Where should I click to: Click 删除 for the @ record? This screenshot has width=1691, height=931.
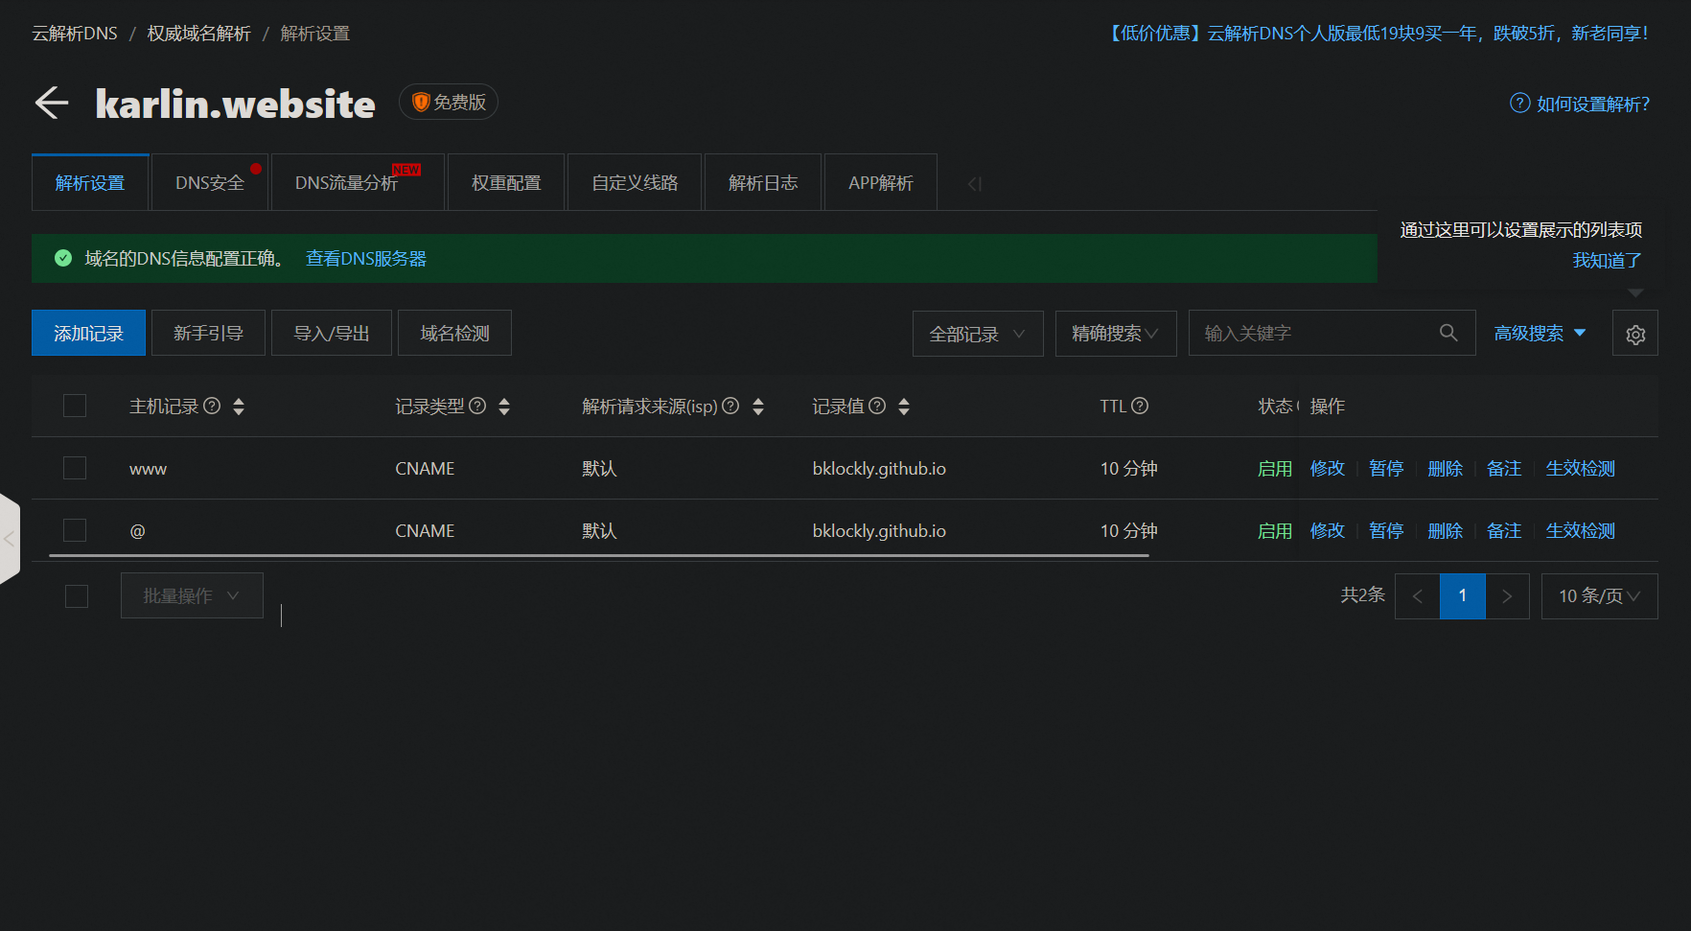1445,530
